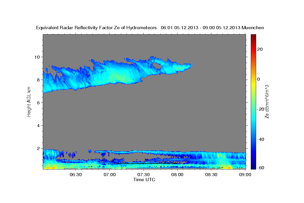Click the 07:00 time tick label
Image resolution: width=304 pixels, height=203 pixels.
pos(110,175)
